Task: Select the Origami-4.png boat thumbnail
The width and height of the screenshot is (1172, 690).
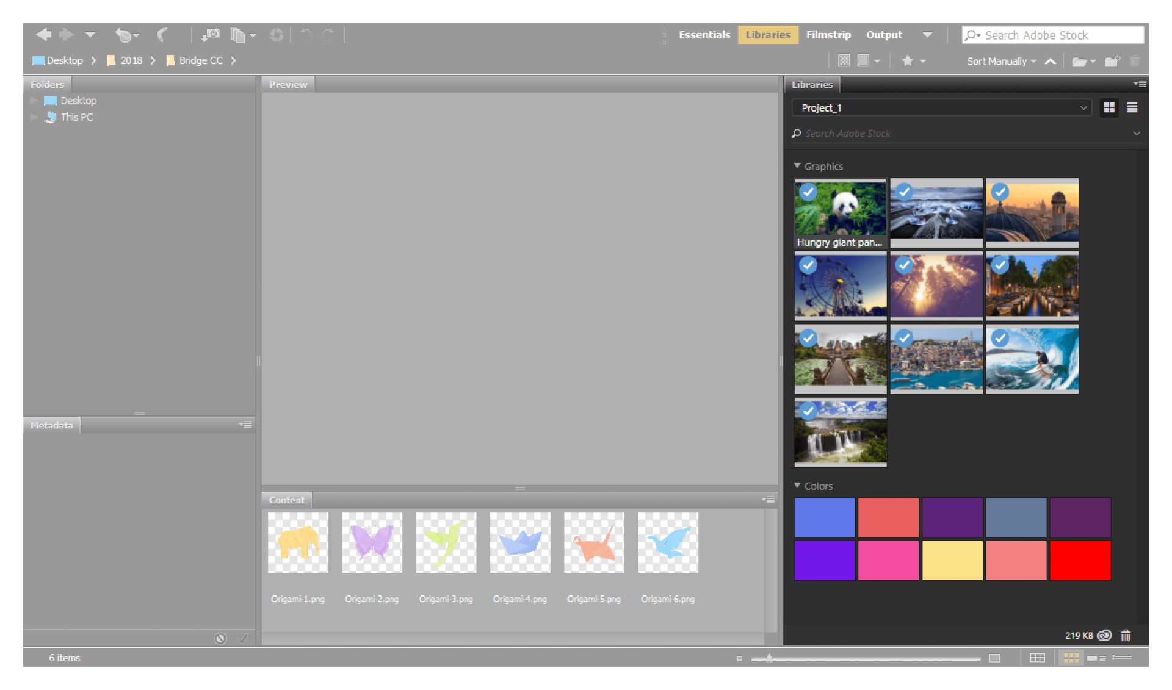Action: pos(520,542)
